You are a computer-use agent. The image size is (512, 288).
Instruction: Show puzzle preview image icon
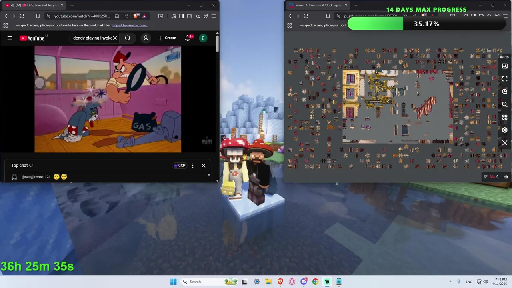click(505, 66)
